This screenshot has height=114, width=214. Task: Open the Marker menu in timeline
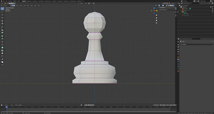tap(20, 105)
